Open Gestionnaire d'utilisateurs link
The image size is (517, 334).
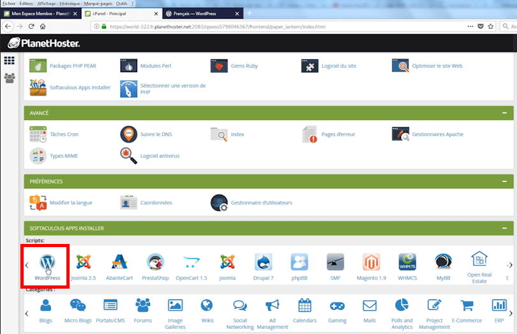point(262,202)
